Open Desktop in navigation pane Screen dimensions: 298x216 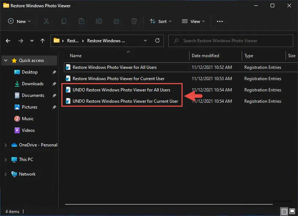(x=30, y=72)
